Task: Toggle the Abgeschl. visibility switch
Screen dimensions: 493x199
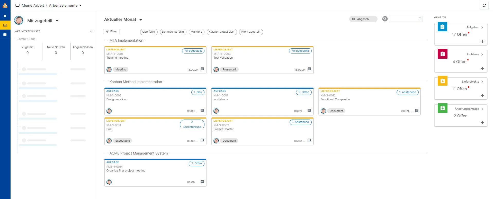Action: (x=363, y=19)
